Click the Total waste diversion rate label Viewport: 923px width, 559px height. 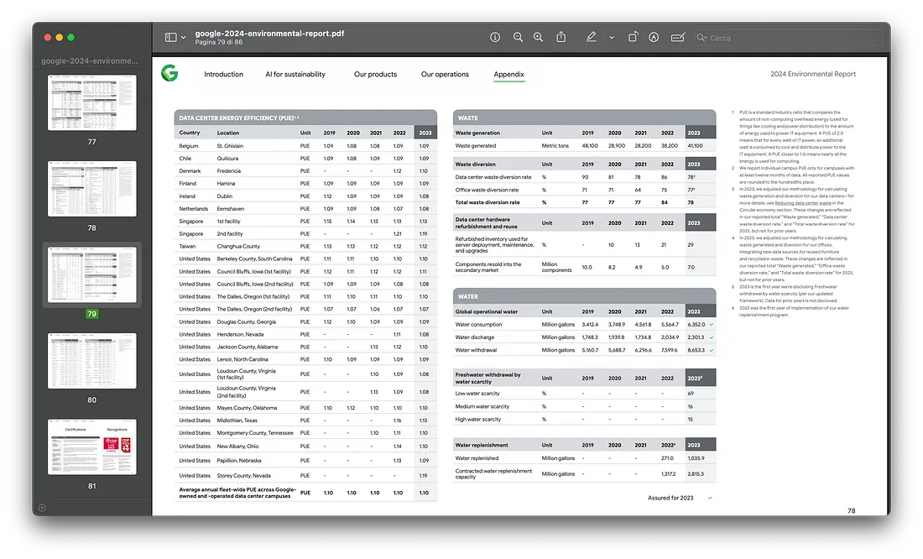pos(488,202)
